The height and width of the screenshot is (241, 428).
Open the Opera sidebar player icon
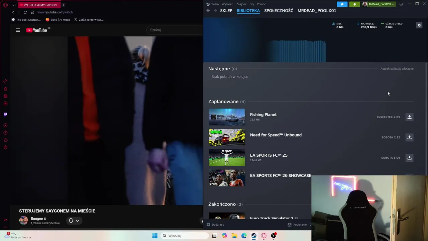(x=5, y=126)
